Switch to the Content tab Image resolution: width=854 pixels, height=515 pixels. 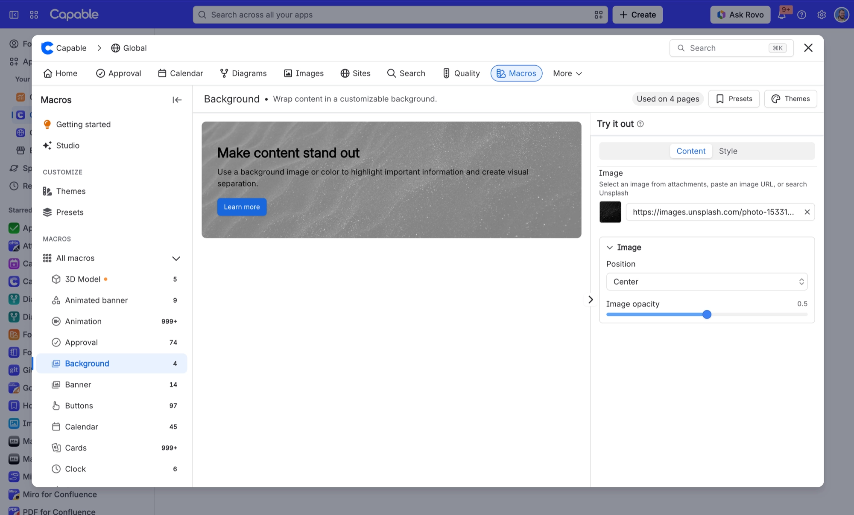click(x=691, y=151)
